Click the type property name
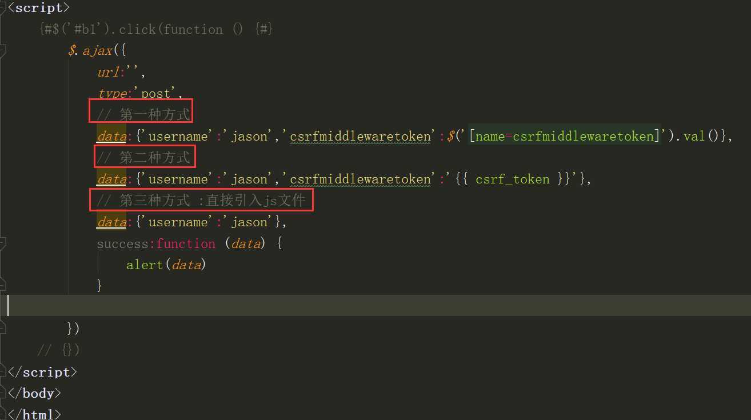This screenshot has width=751, height=420. [x=113, y=94]
